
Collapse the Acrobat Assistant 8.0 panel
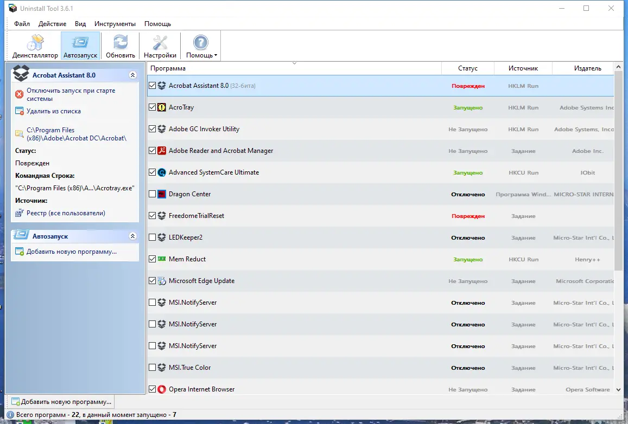[133, 75]
